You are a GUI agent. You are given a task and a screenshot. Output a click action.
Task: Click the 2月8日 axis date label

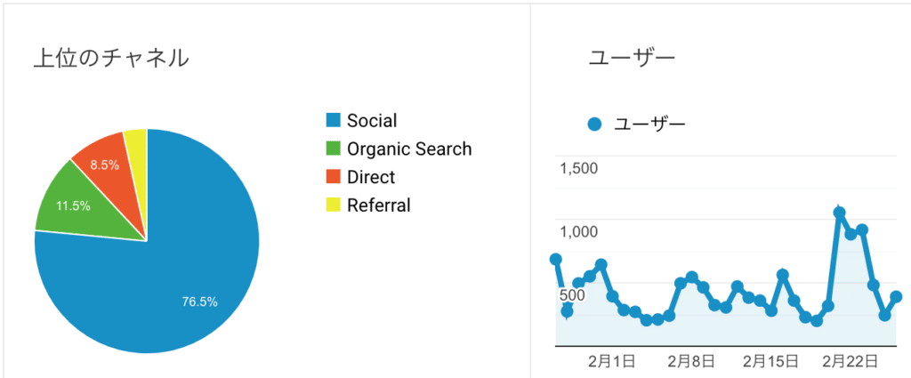tap(690, 362)
